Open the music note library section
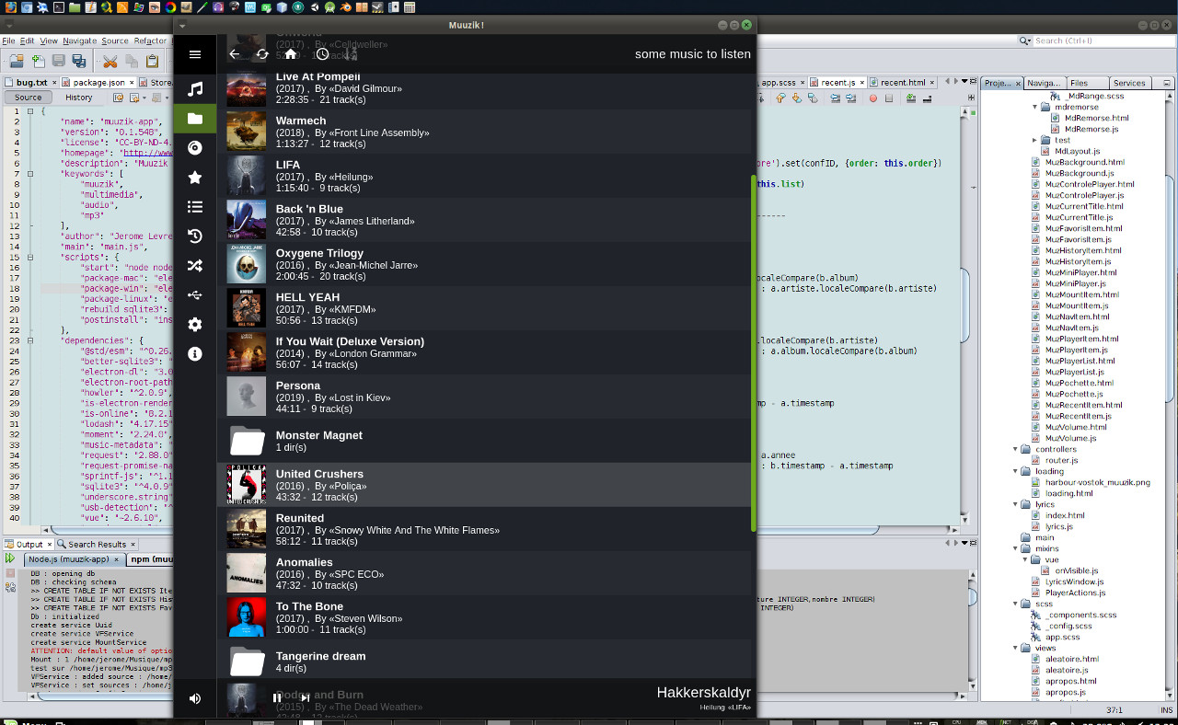 195,89
